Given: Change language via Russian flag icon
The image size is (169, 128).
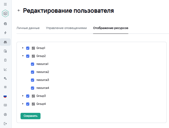Looking at the screenshot, I should 5,96.
